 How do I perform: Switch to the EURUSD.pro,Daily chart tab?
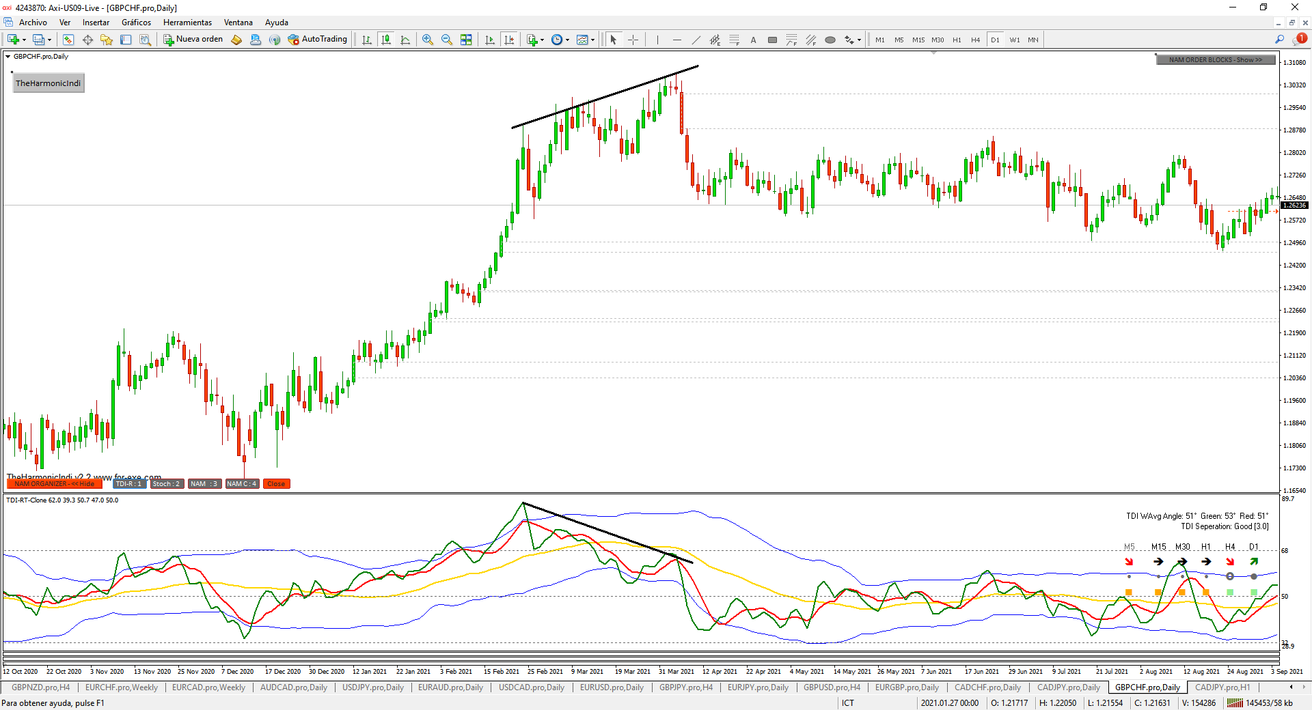[x=612, y=687]
